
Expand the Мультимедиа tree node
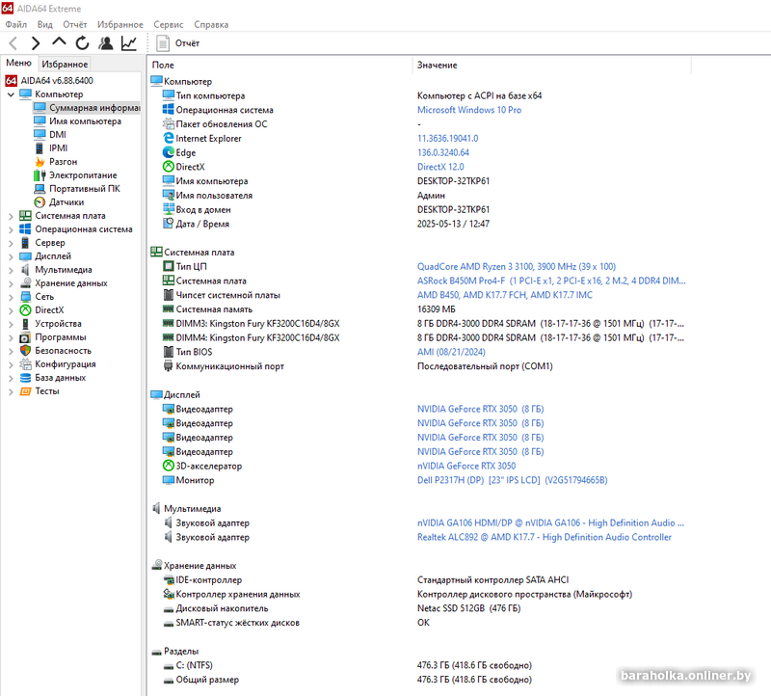11,270
